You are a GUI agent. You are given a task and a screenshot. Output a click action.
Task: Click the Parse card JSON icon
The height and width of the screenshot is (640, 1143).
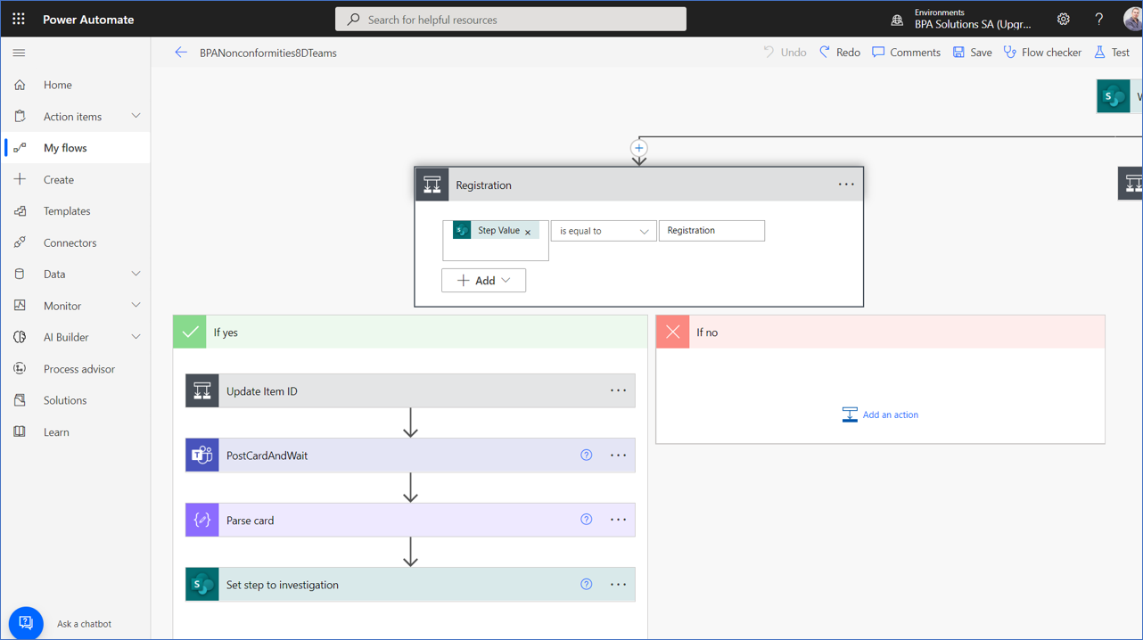coord(202,520)
